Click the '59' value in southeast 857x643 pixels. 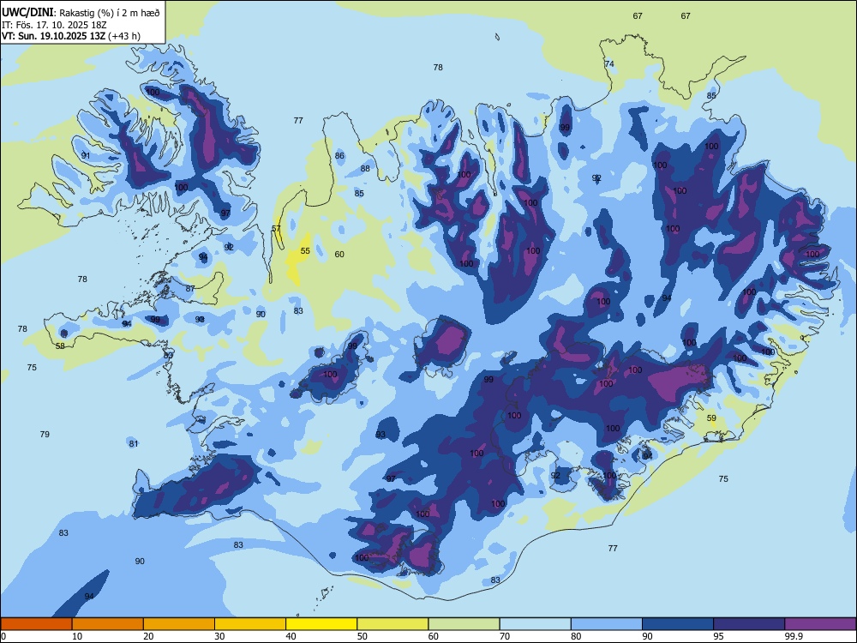click(711, 418)
